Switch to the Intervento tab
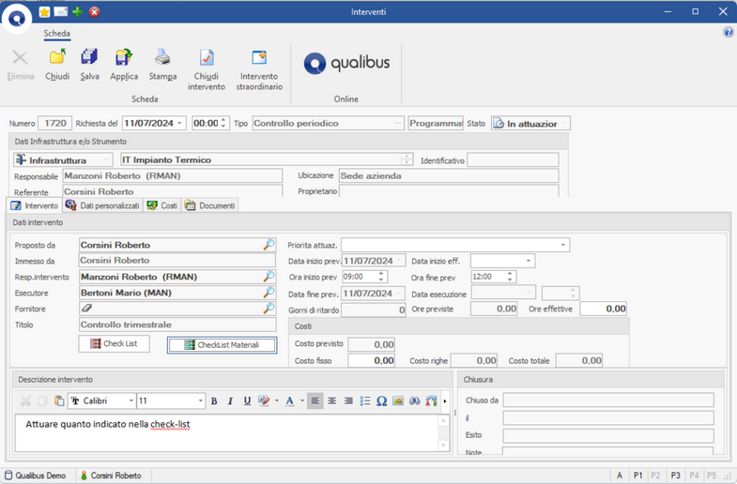This screenshot has height=484, width=737. click(35, 205)
